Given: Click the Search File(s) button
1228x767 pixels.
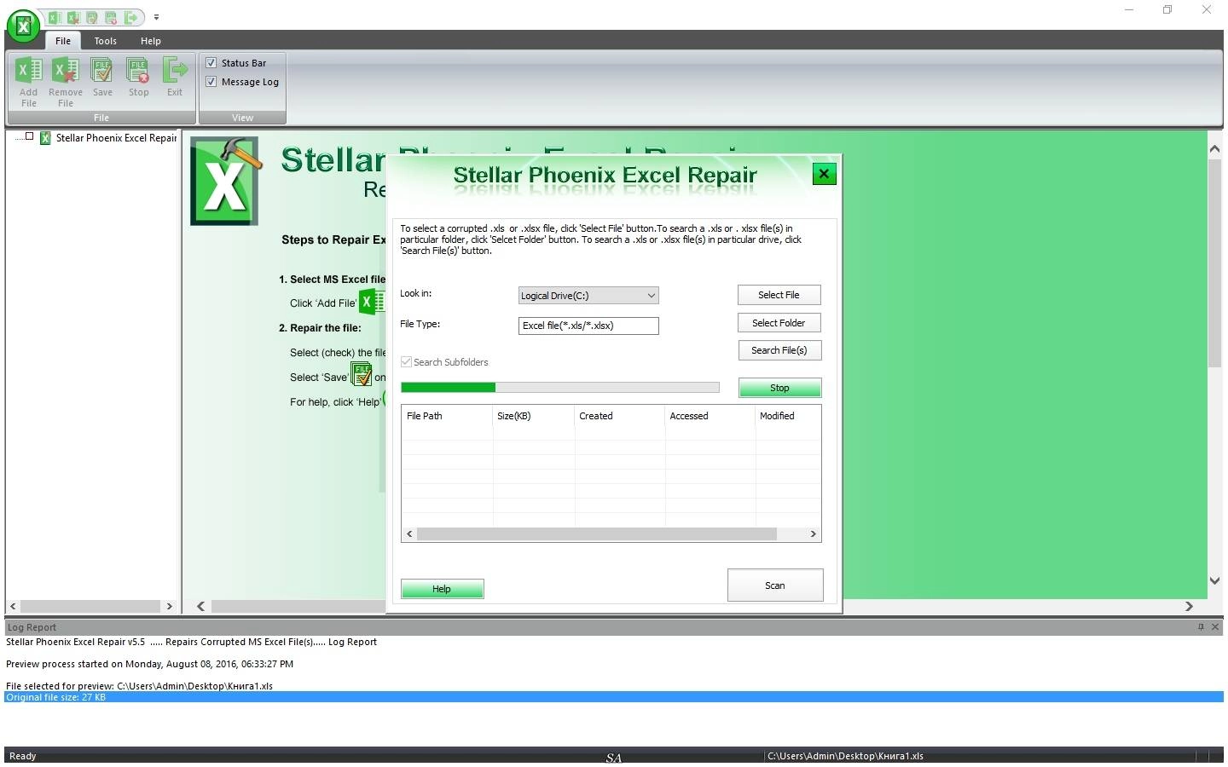Looking at the screenshot, I should point(779,350).
